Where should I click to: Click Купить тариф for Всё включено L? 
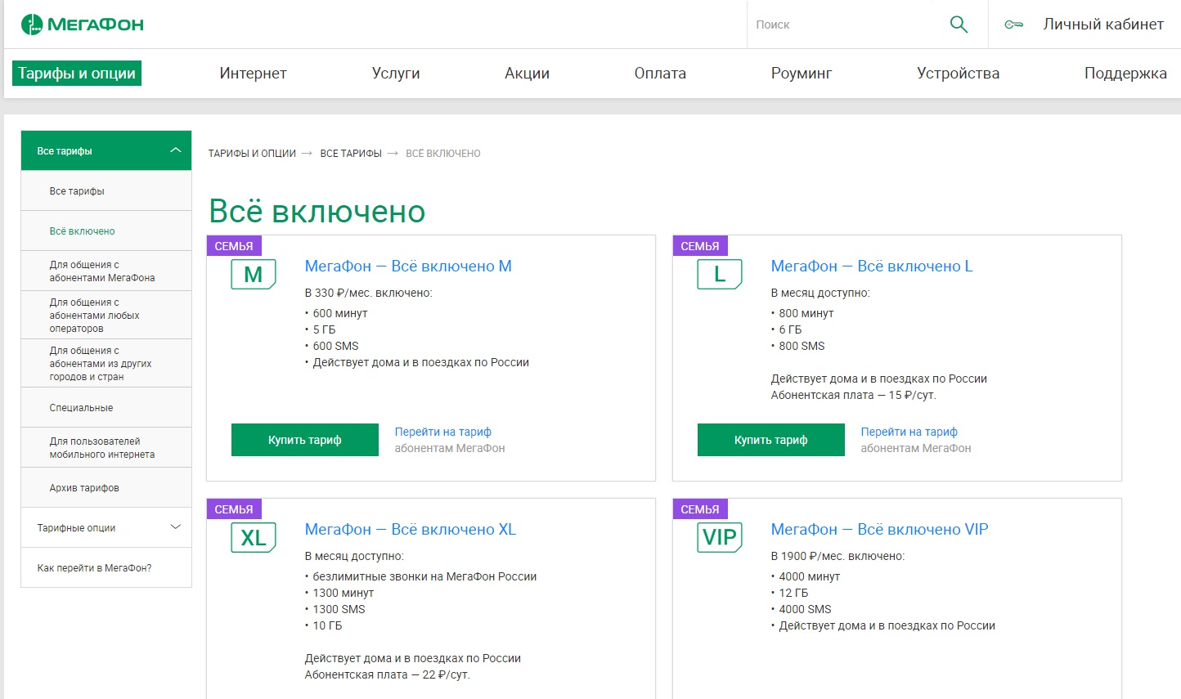point(771,440)
